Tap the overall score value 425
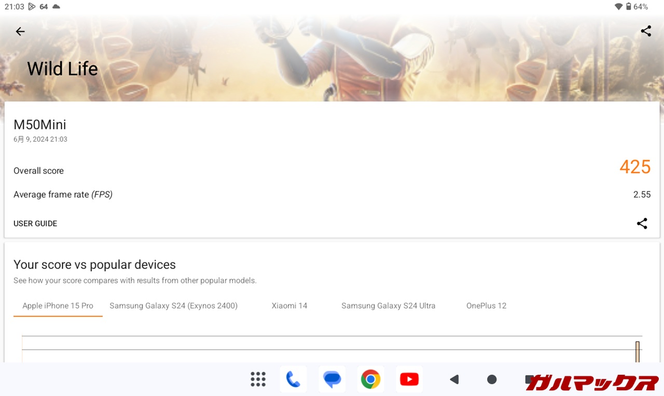This screenshot has height=396, width=664. tap(634, 167)
